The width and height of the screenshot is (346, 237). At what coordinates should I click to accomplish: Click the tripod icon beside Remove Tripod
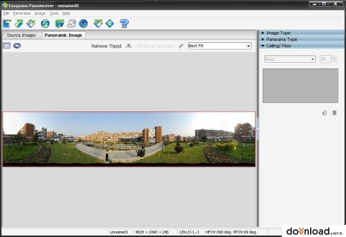(x=128, y=46)
